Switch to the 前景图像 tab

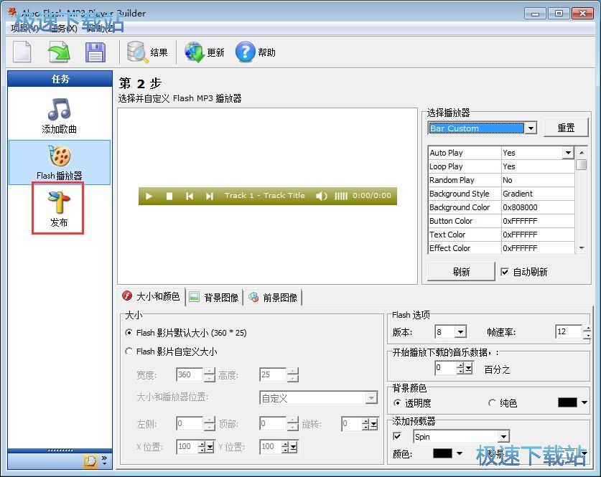tap(274, 297)
